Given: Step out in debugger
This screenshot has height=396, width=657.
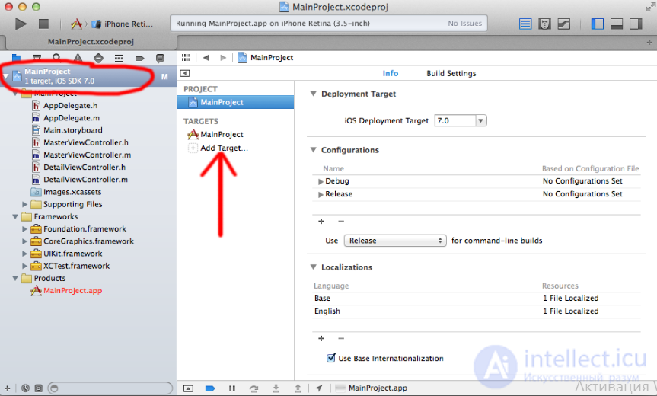Looking at the screenshot, I should point(298,388).
